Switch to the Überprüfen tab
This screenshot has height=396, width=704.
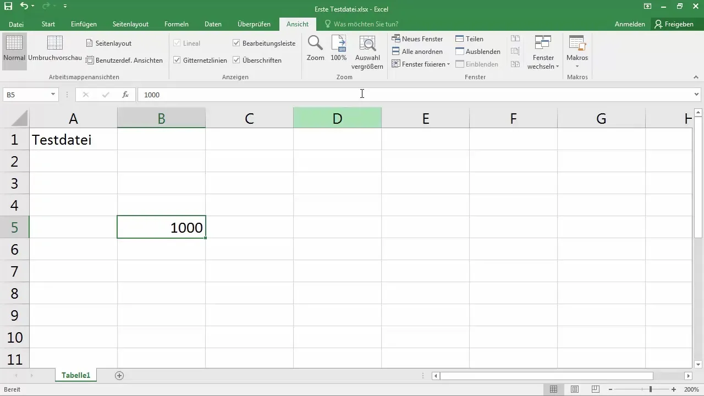tap(254, 24)
